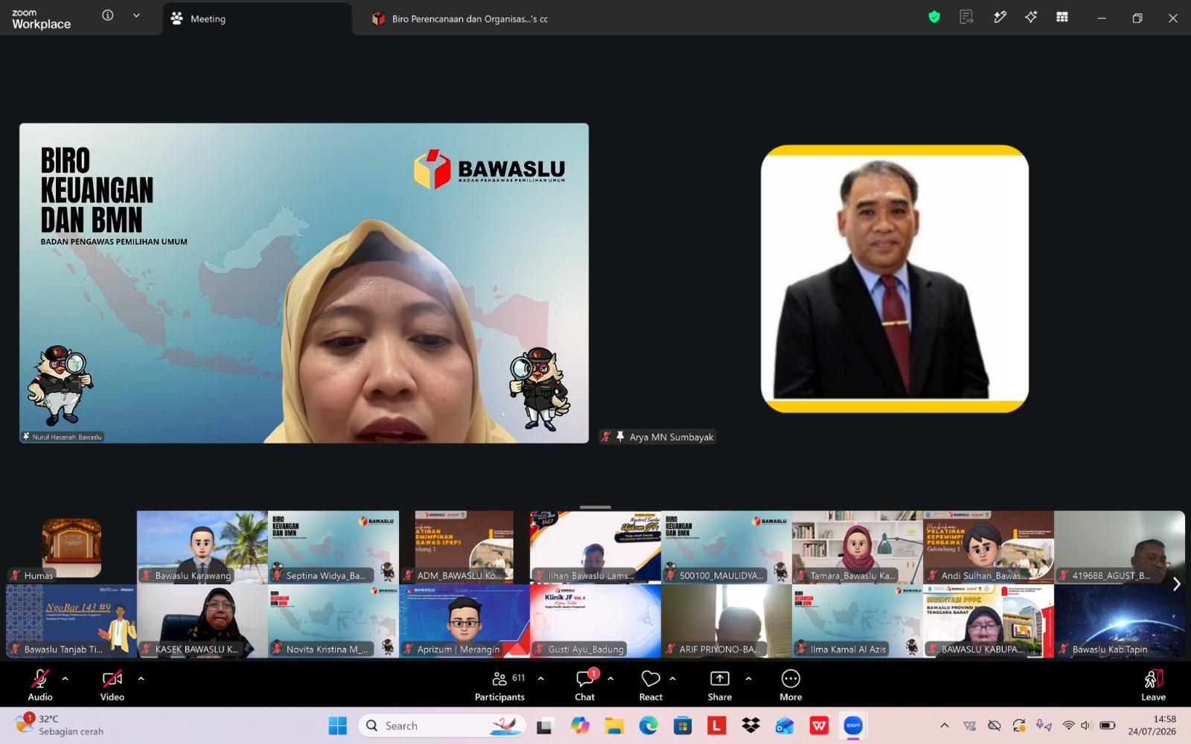Open meeting info icon near Zoom Workplace
The image size is (1191, 744).
click(x=108, y=16)
